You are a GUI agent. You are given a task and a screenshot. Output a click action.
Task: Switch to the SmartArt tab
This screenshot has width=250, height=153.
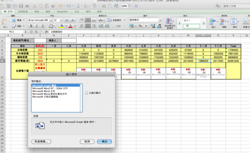click(62, 11)
